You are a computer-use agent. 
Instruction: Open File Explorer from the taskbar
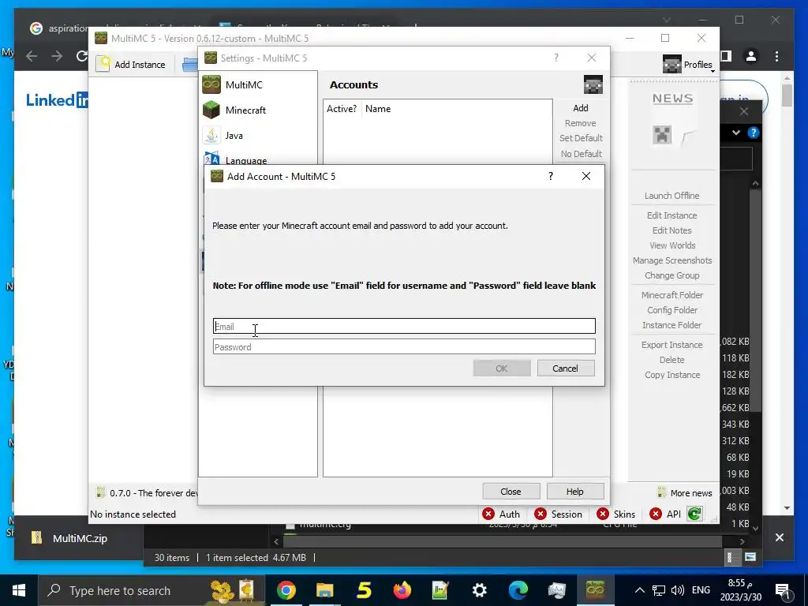(324, 590)
